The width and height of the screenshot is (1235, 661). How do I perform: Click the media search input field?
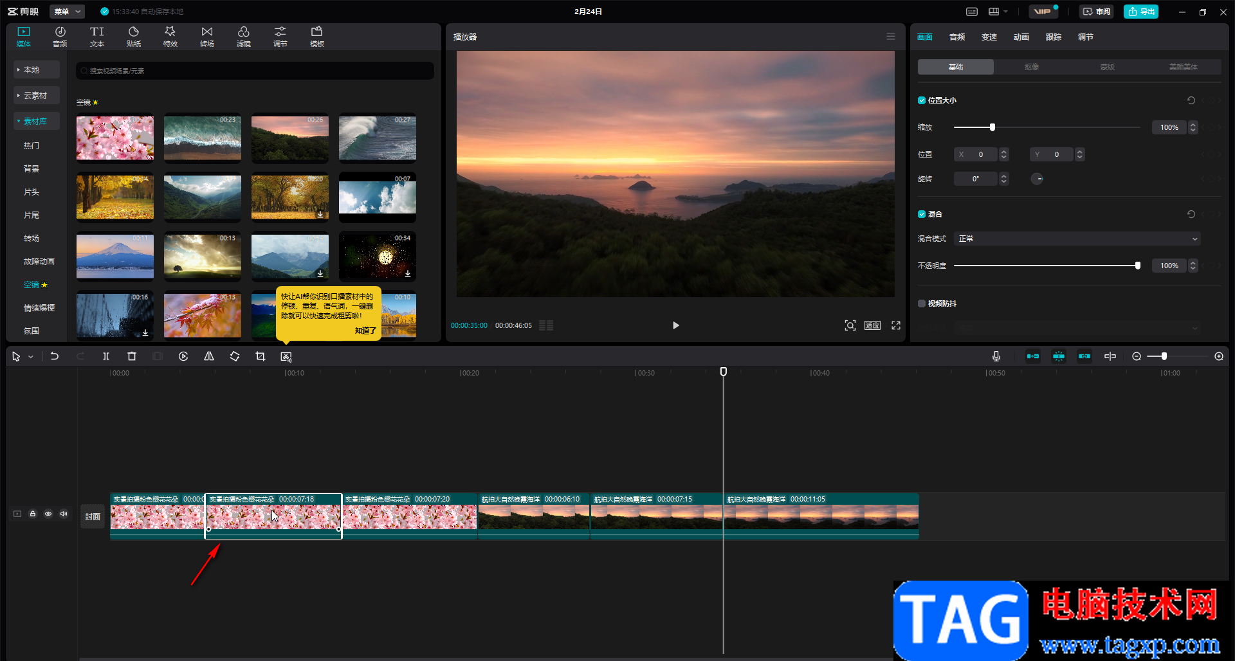pyautogui.click(x=255, y=71)
